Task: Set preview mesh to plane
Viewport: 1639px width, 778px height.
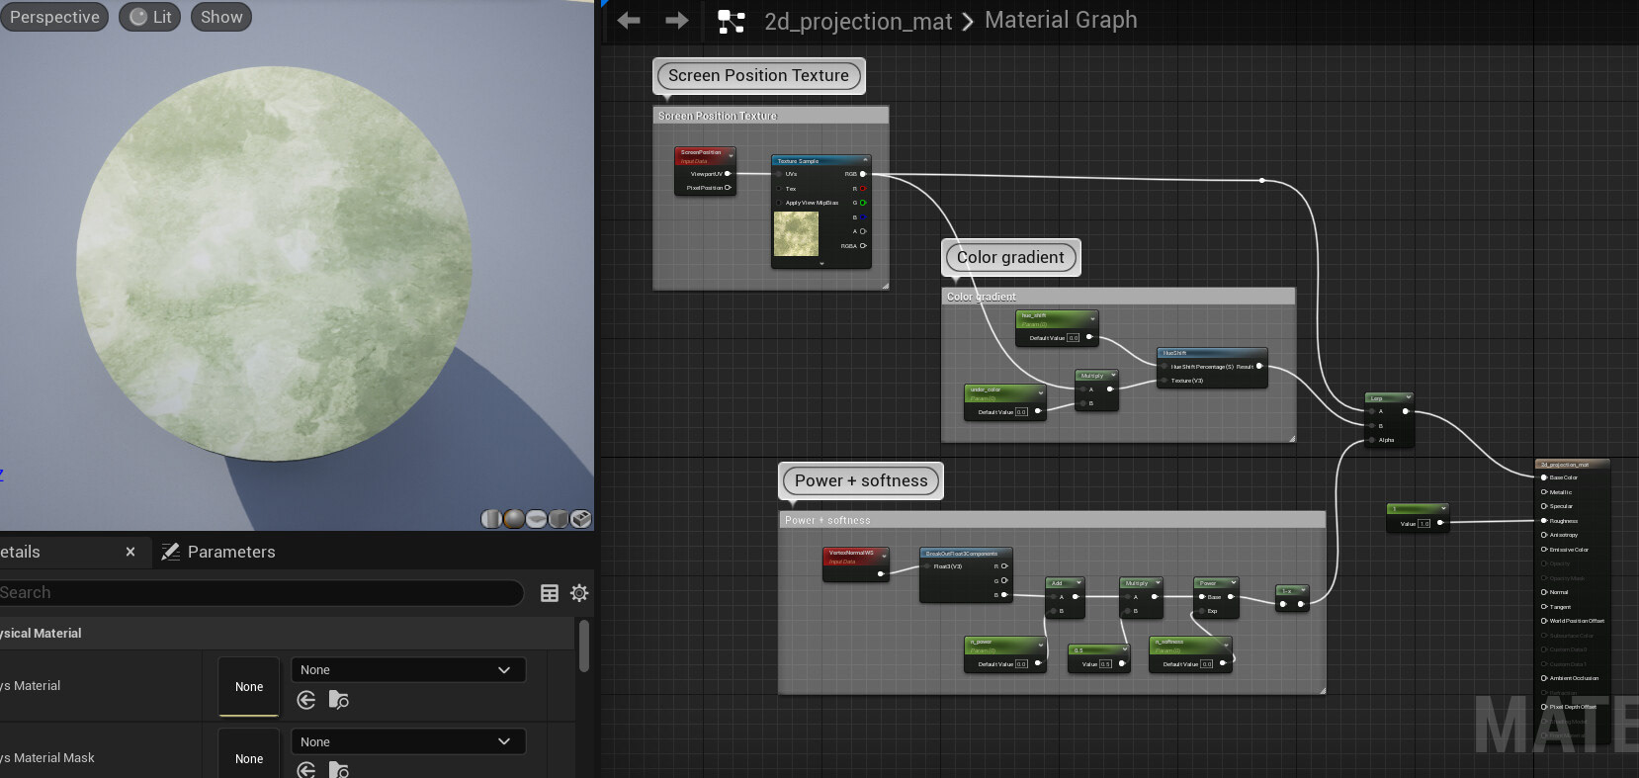Action: (536, 519)
